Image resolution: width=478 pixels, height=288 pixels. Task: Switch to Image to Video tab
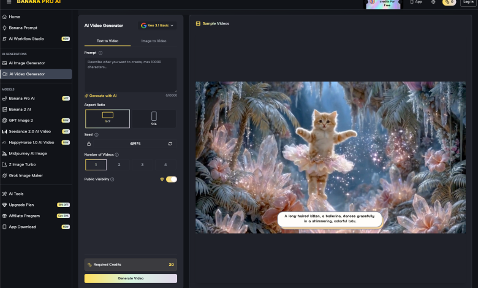click(154, 41)
